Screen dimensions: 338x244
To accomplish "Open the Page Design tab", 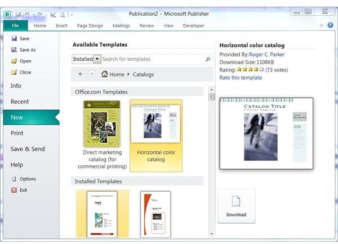I will tap(90, 26).
